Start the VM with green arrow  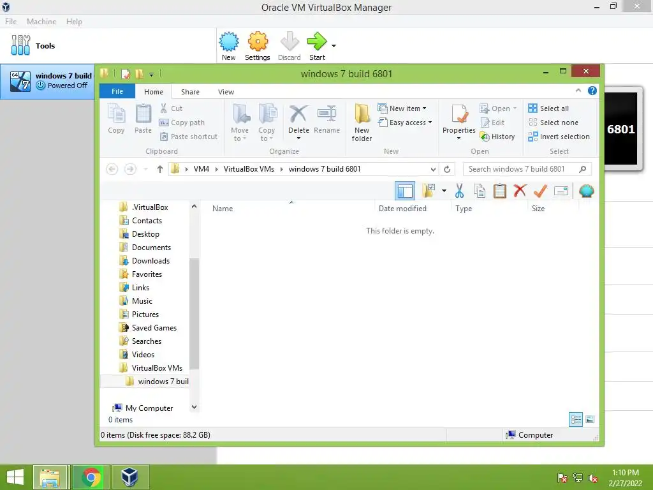[x=317, y=46]
